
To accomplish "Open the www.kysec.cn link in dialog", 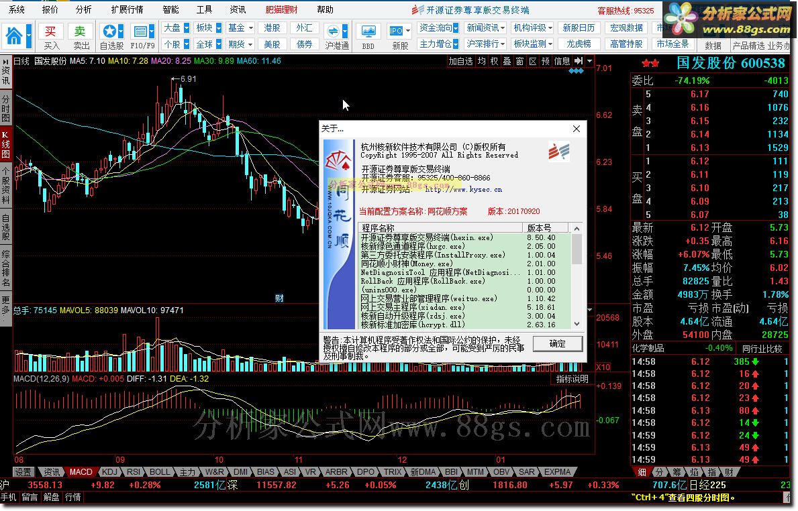I will coord(463,190).
